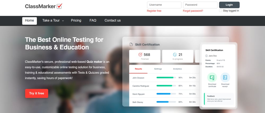Click the 568 Finished stat card
The image size is (265, 113).
pos(145,56)
